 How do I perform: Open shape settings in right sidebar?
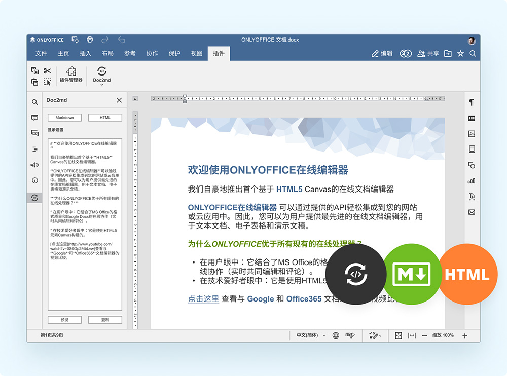(x=472, y=165)
